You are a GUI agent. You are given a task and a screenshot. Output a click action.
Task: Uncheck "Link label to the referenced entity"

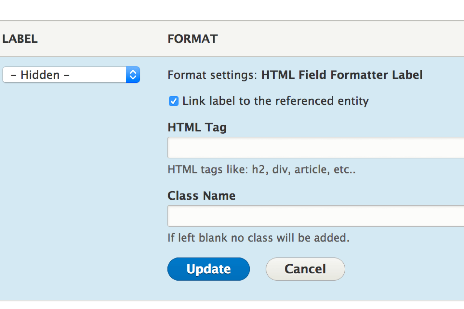click(173, 101)
